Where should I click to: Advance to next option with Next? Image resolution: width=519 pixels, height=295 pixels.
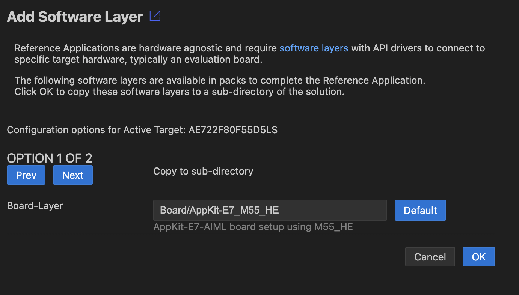pyautogui.click(x=73, y=175)
